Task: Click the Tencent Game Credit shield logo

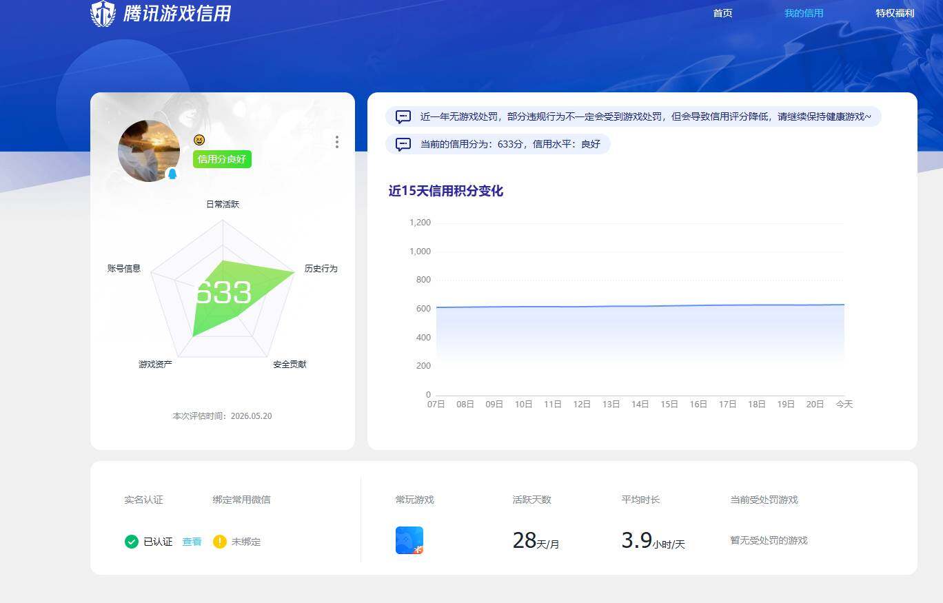Action: click(x=103, y=13)
